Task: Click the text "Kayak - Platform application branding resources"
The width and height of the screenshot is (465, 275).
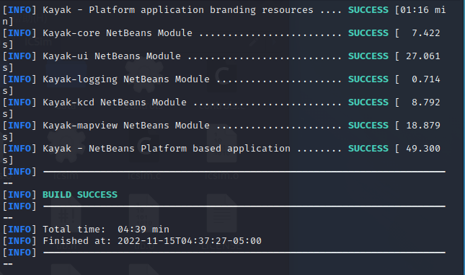Action: point(178,10)
